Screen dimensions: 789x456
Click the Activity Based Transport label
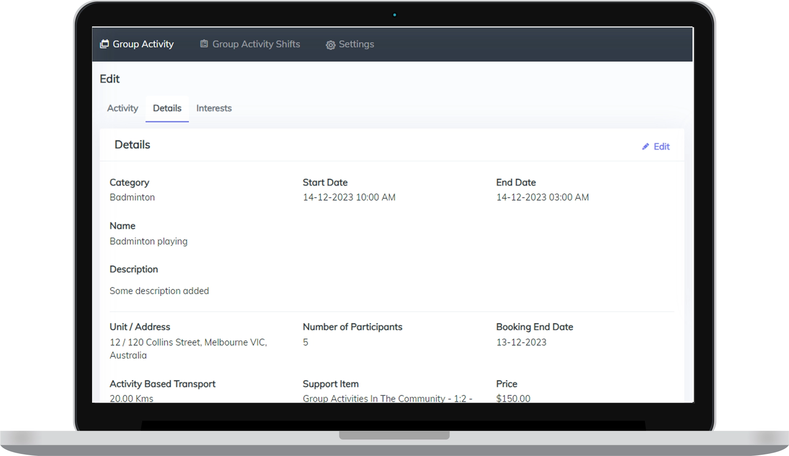click(163, 384)
